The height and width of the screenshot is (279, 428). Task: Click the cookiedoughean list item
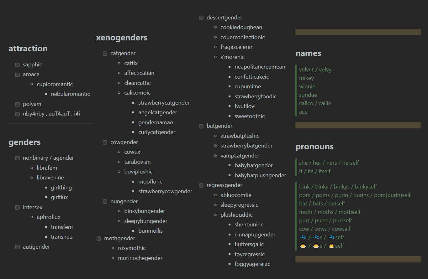(x=241, y=27)
